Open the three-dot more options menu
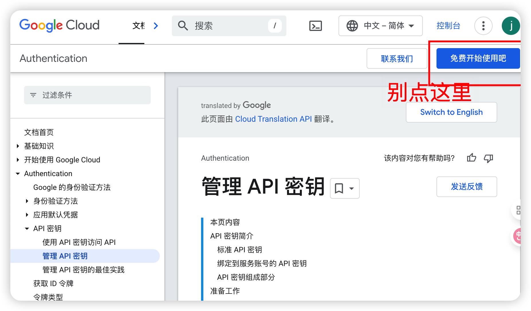This screenshot has height=311, width=531. tap(483, 26)
